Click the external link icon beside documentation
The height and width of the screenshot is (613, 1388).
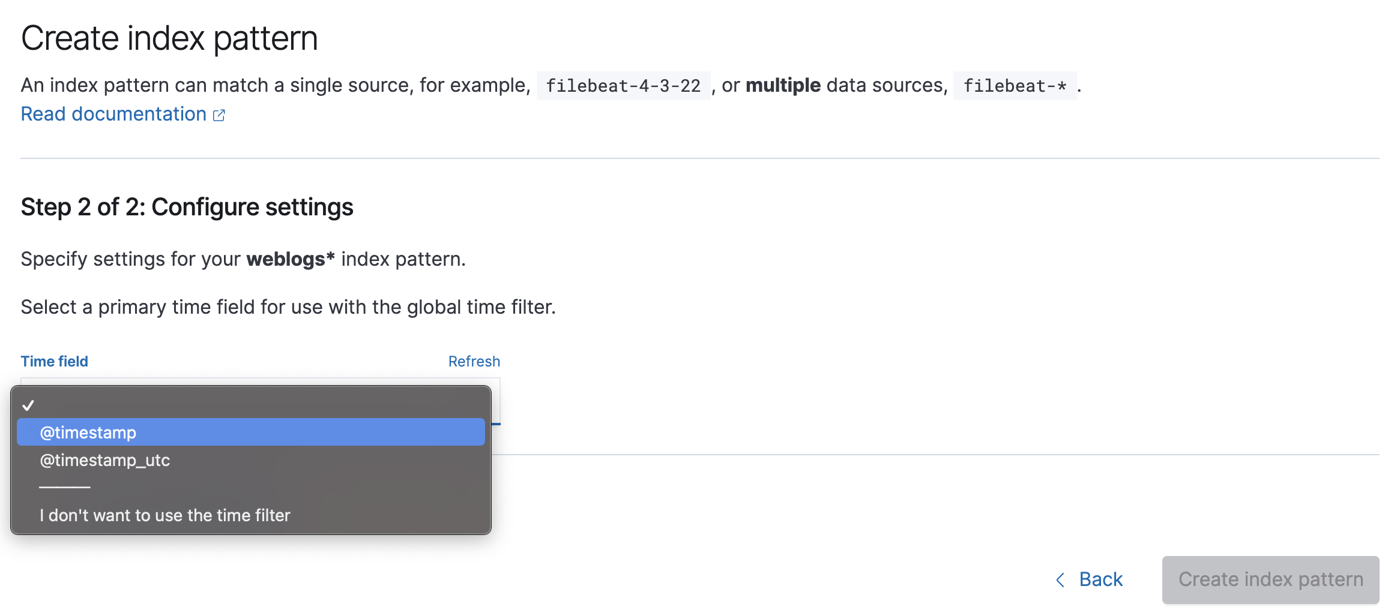pos(219,115)
